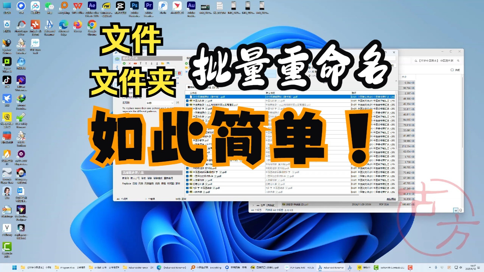Click the move method up arrow

[146, 63]
